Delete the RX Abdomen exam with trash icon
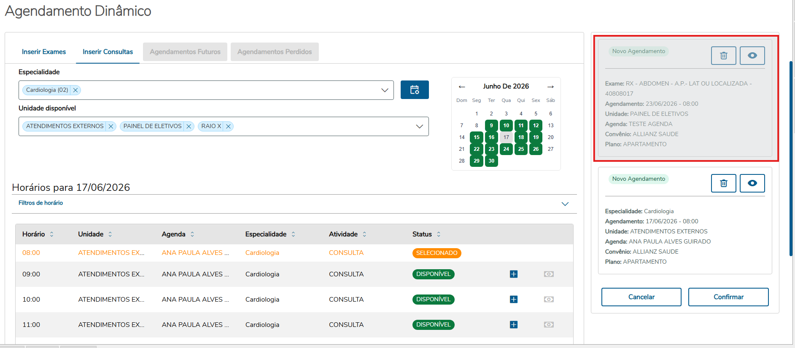Viewport: 795px width, 348px height. (723, 56)
